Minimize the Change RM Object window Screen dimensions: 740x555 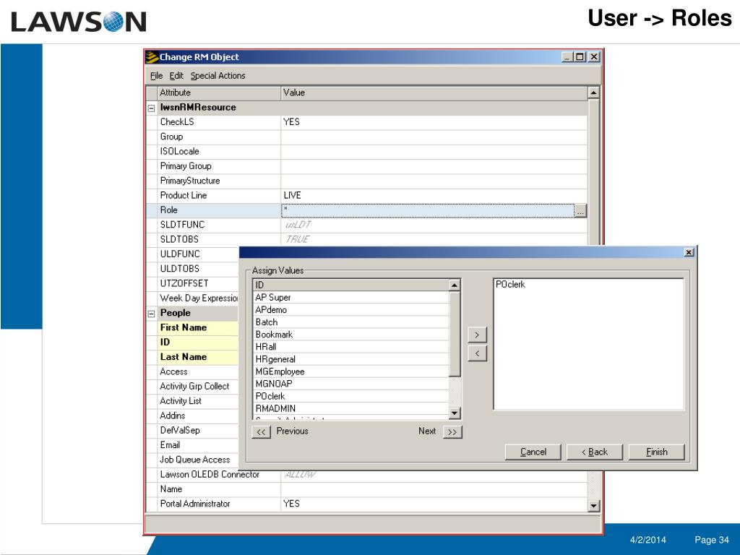click(x=568, y=57)
